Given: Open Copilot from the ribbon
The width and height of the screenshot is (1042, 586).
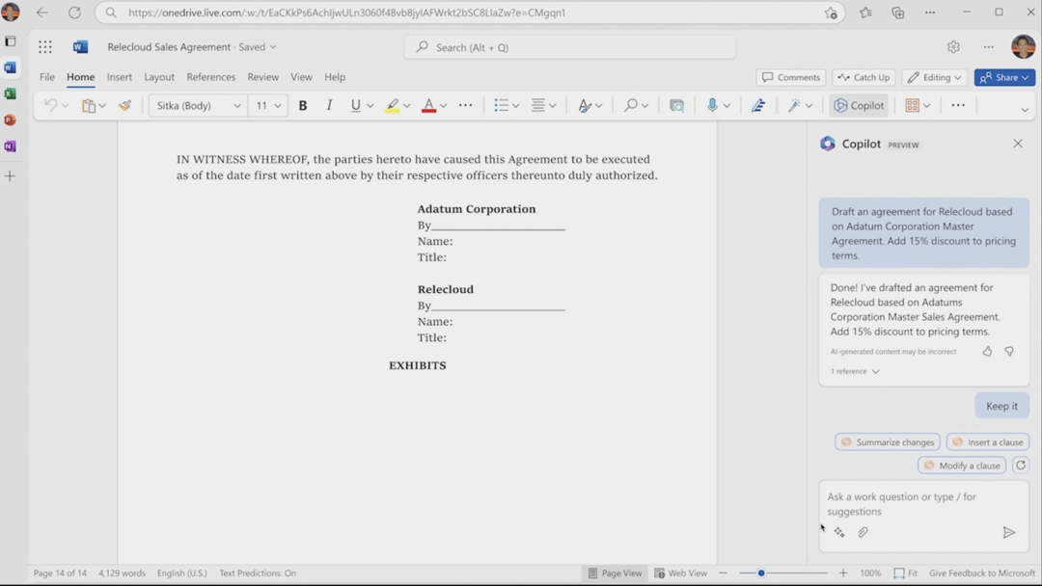Looking at the screenshot, I should [859, 106].
